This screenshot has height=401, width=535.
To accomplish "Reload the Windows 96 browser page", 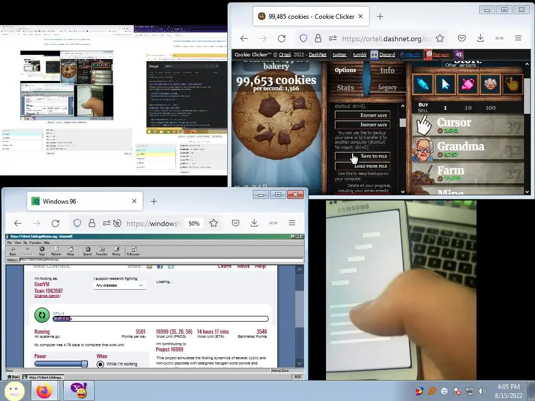I will pyautogui.click(x=55, y=223).
